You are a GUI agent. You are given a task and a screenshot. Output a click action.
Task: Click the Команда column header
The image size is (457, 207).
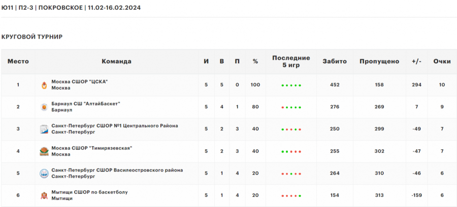tap(116, 61)
